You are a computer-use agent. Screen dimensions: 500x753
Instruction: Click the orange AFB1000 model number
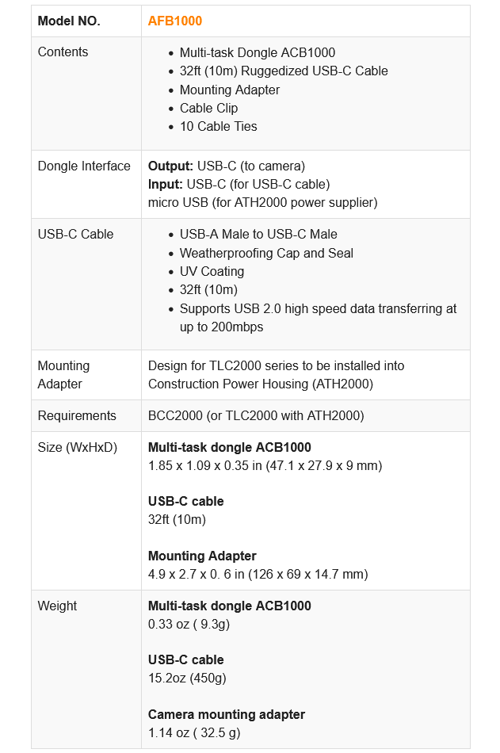click(174, 21)
